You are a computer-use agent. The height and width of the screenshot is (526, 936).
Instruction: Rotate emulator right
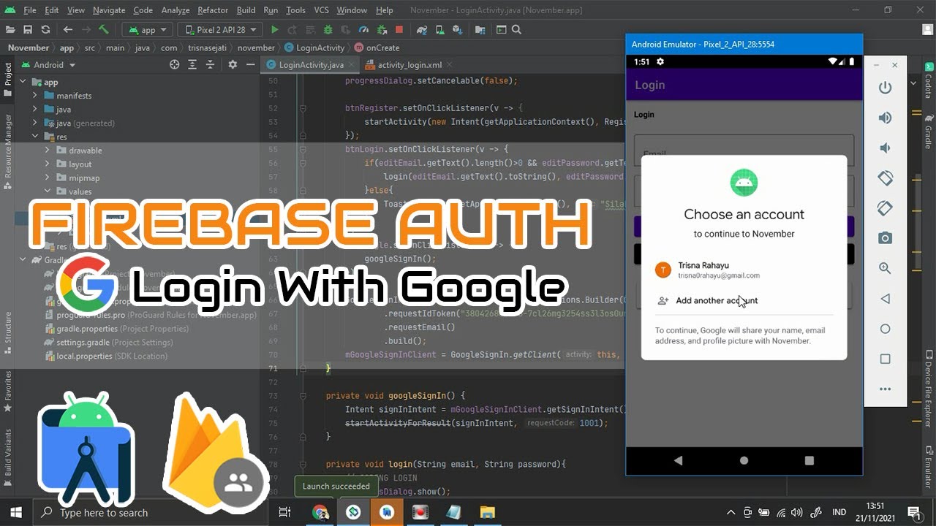coord(885,208)
